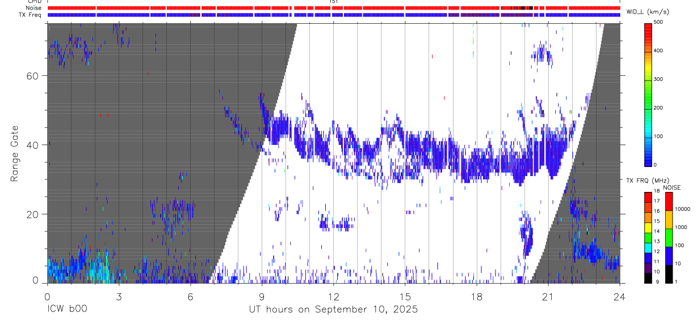The image size is (697, 321).
Task: Click the blue swatch in the NOISE legend
Action: coord(669,255)
